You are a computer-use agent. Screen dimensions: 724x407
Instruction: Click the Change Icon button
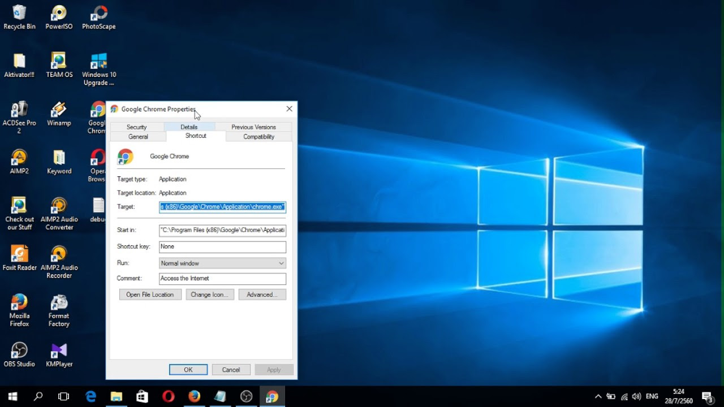(x=209, y=295)
